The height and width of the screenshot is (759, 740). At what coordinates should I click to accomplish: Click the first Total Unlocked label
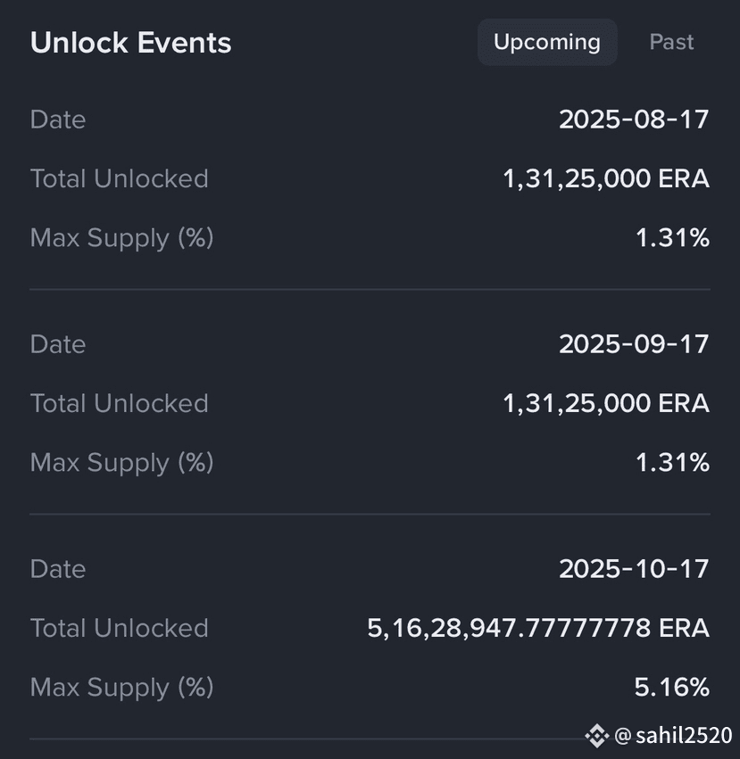[x=120, y=178]
